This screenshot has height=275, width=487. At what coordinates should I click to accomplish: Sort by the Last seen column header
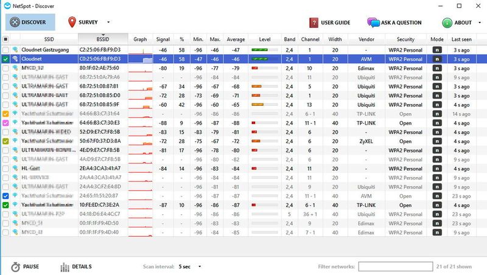(x=461, y=39)
